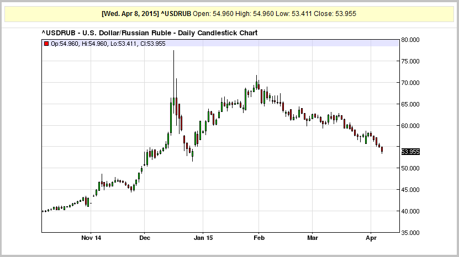
Task: Click the 70.000 axis label
Action: (x=410, y=83)
